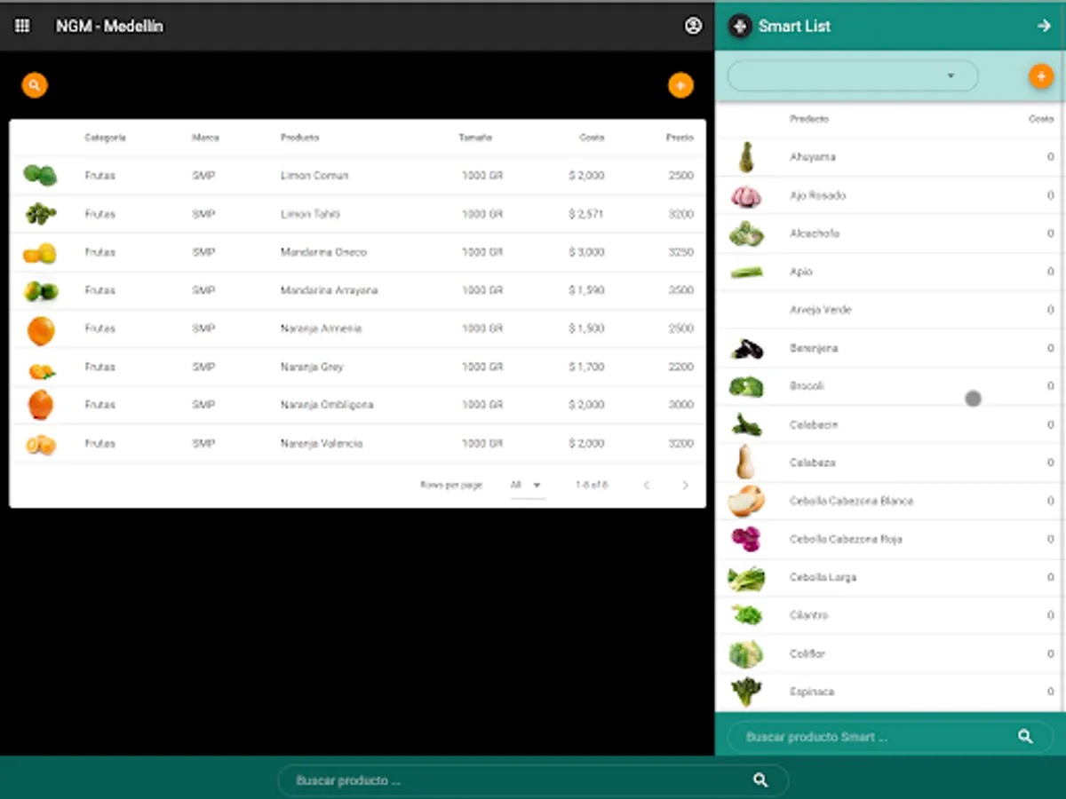Add a new item with the plus icon

(1040, 76)
